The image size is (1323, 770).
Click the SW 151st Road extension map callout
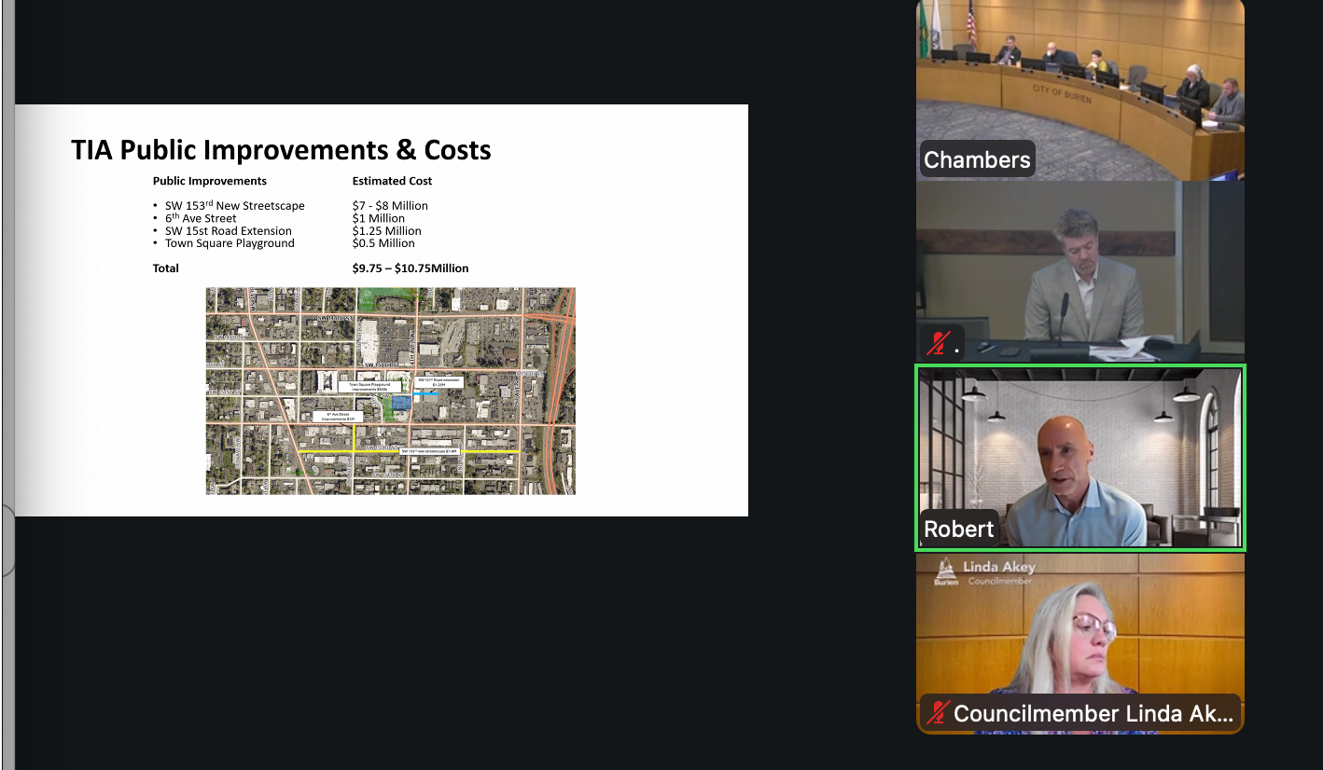[439, 382]
